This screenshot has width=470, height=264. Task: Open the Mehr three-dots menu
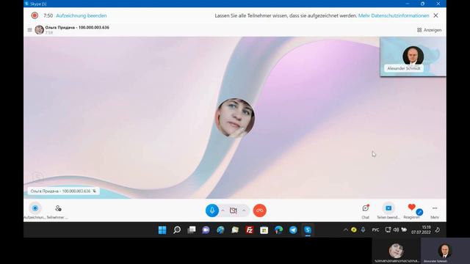pos(435,208)
